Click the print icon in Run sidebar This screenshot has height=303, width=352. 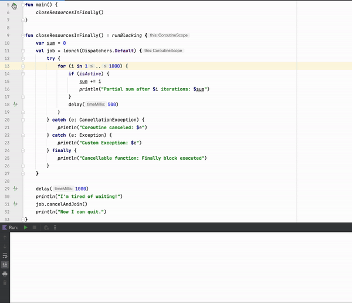[5, 274]
